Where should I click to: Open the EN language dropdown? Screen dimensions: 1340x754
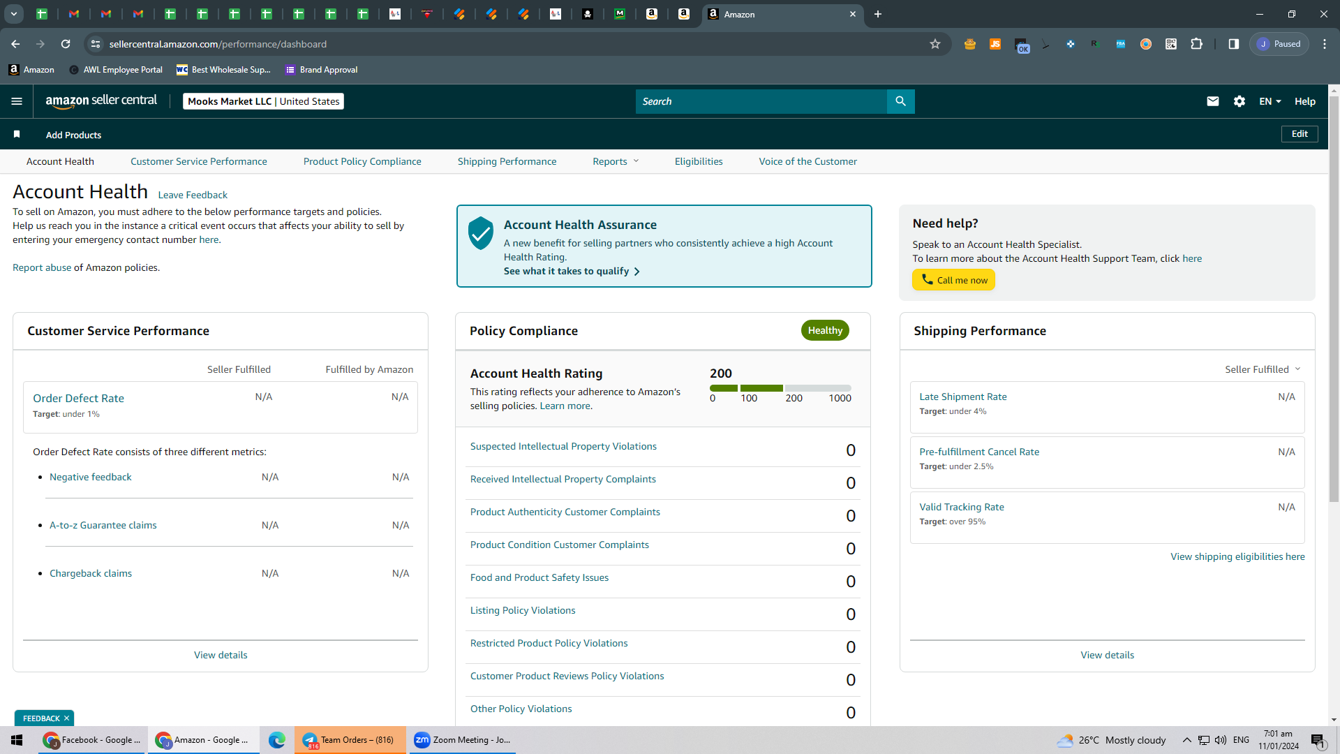click(x=1270, y=101)
